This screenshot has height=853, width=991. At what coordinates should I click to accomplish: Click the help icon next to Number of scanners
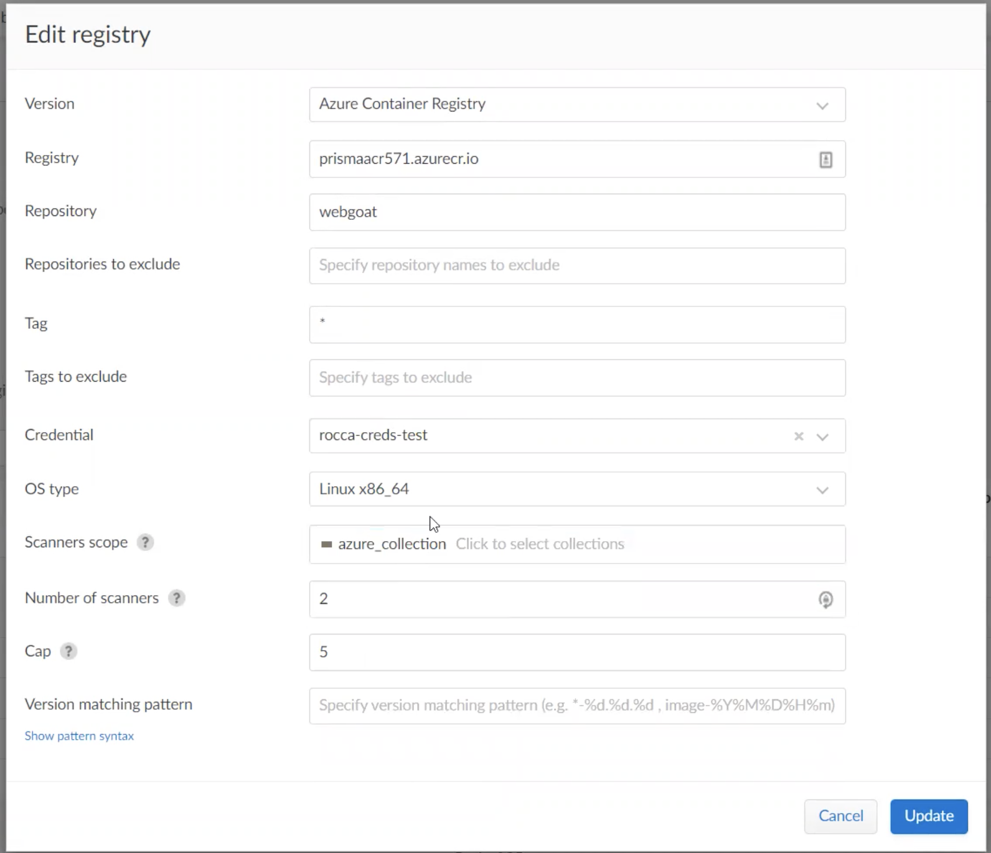(177, 598)
